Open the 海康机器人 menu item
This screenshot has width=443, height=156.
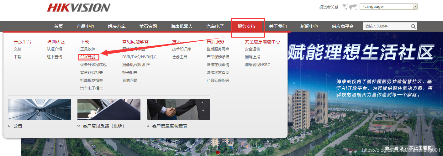pos(182,26)
